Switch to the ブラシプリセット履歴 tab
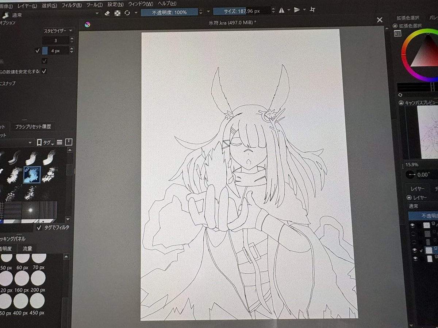Screen dimensions: 438x328 click(33, 127)
